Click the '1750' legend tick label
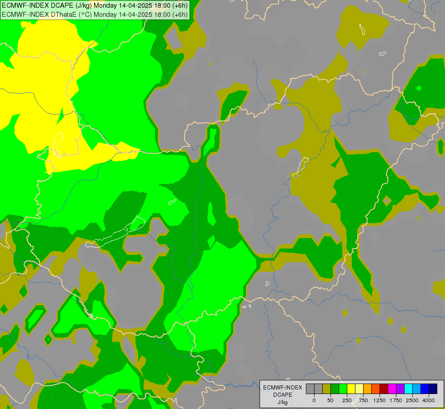Image resolution: width=445 pixels, height=409 pixels. 396,400
